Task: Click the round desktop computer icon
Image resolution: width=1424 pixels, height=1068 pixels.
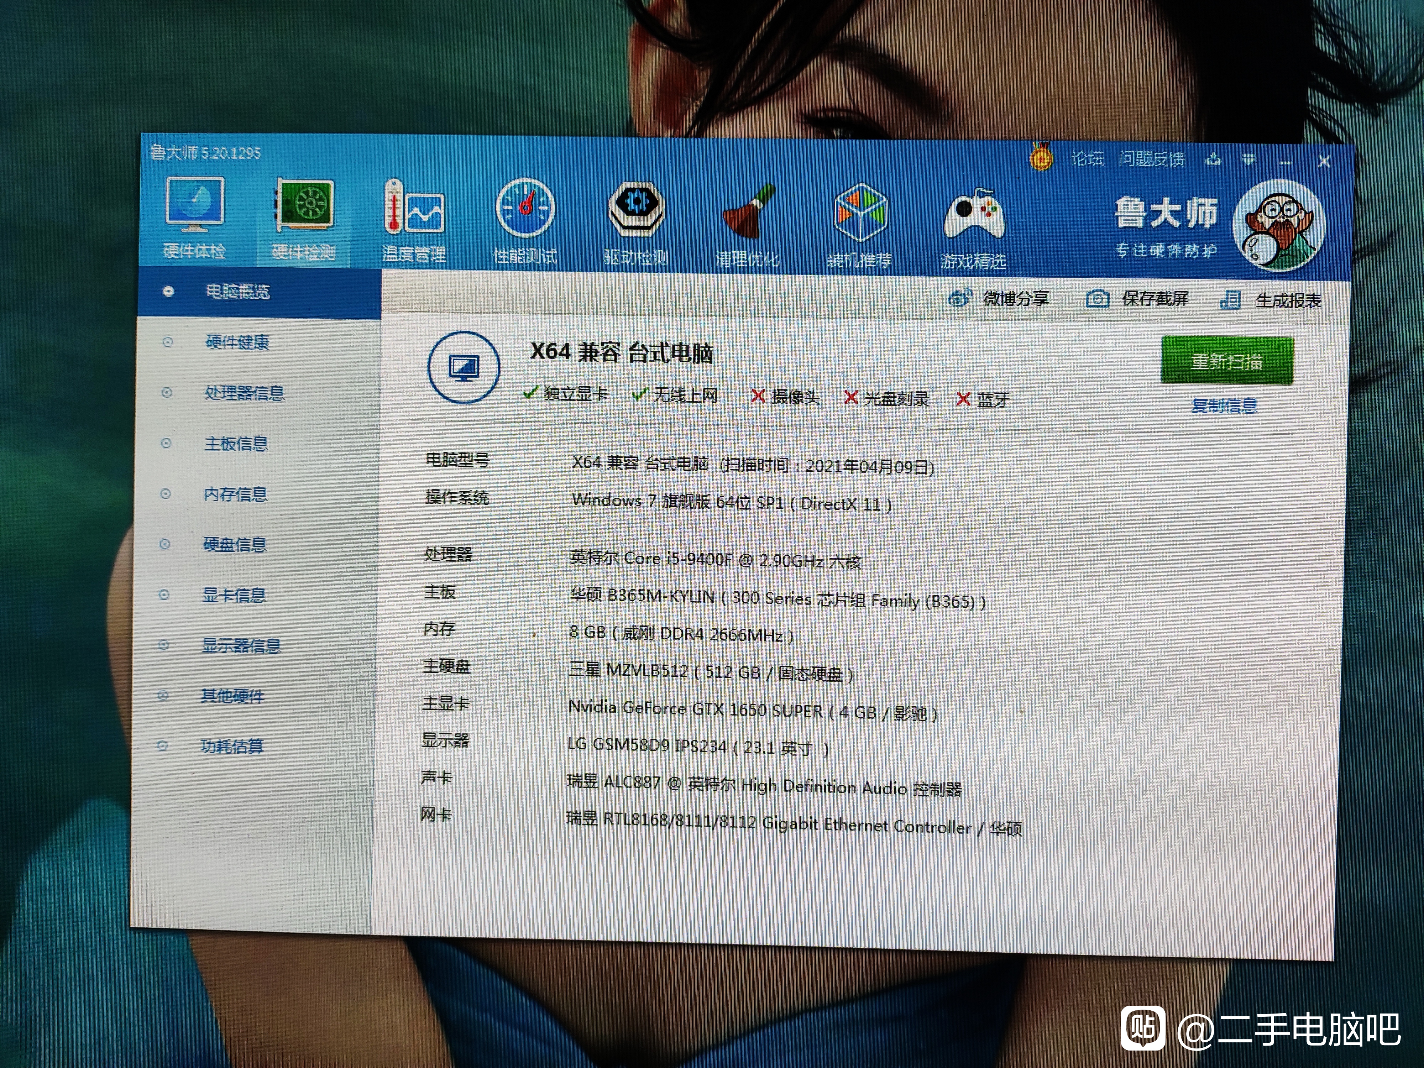Action: pos(464,368)
